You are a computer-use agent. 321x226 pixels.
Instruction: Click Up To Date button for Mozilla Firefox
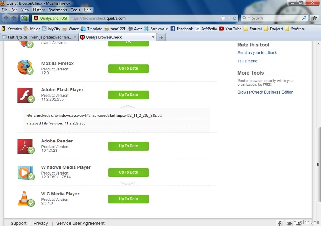tap(128, 68)
